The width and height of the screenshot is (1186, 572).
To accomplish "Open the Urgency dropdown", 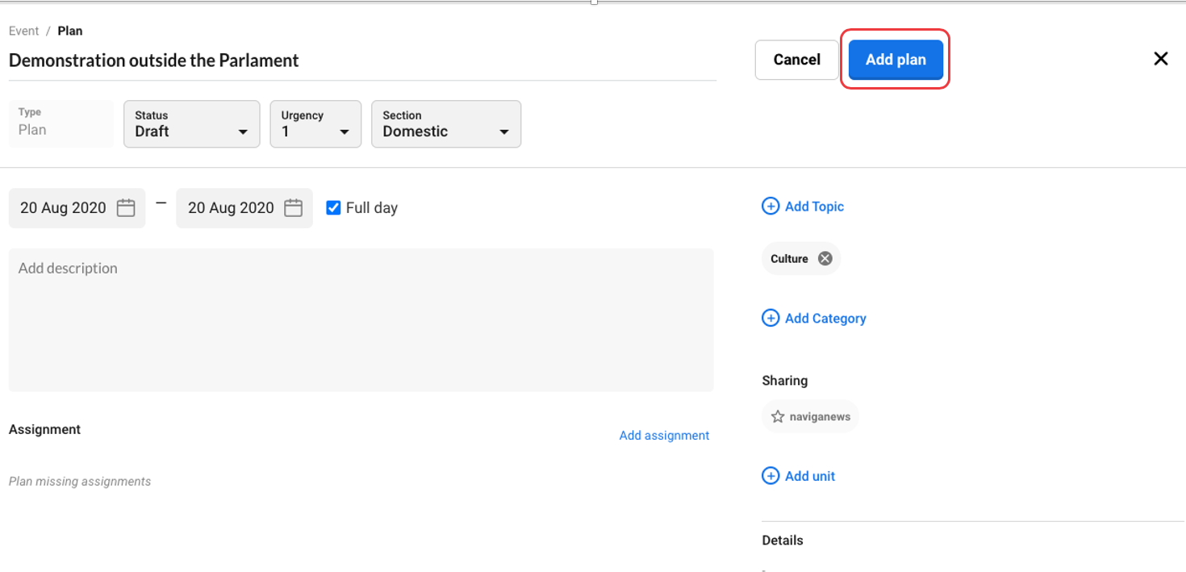I will click(x=315, y=124).
